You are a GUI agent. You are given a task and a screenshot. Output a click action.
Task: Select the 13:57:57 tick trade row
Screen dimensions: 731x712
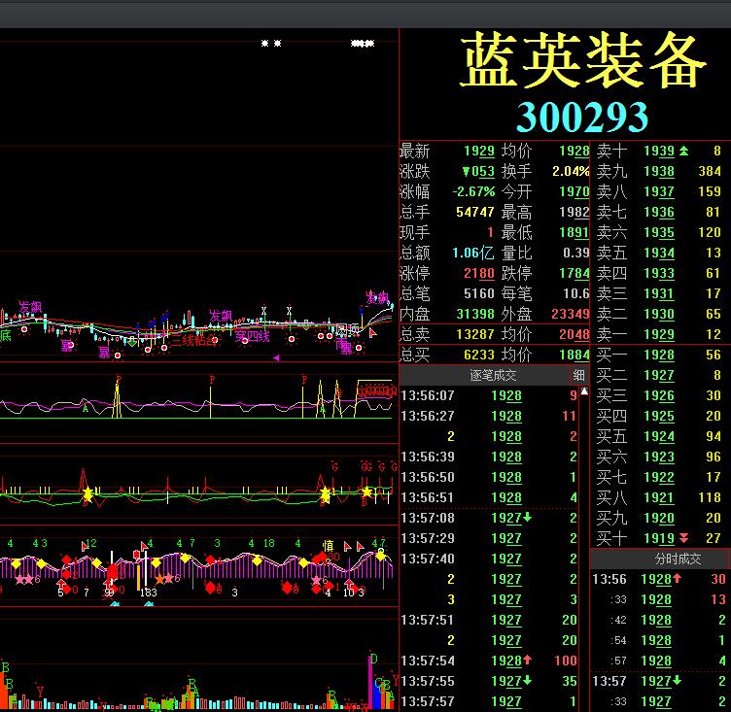489,701
